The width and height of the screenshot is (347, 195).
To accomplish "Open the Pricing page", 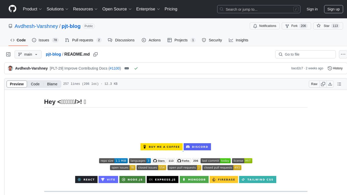I will point(171,9).
